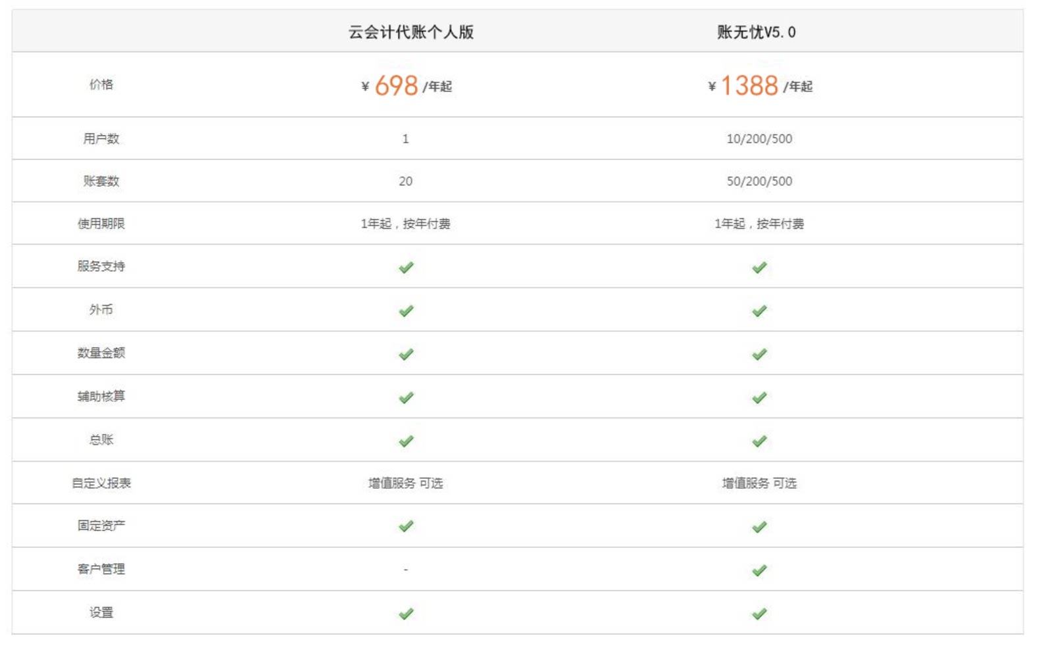Click the 服务支持 checkmark for 云会计代账个人版
Image resolution: width=1044 pixels, height=648 pixels.
406,267
